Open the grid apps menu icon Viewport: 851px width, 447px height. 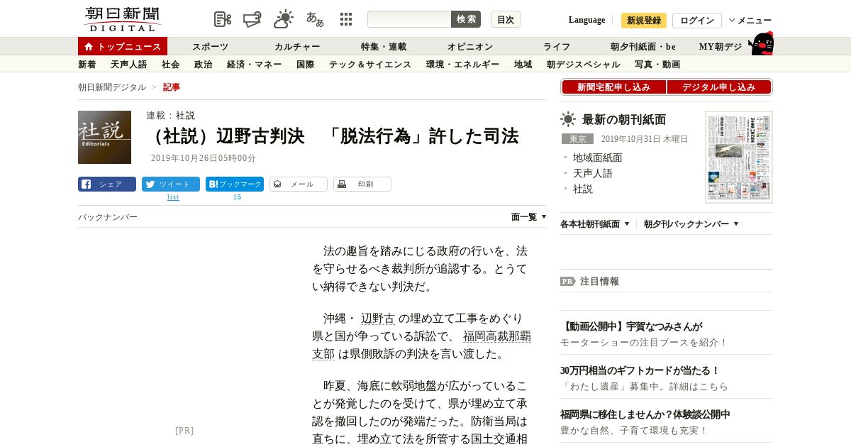pyautogui.click(x=346, y=19)
